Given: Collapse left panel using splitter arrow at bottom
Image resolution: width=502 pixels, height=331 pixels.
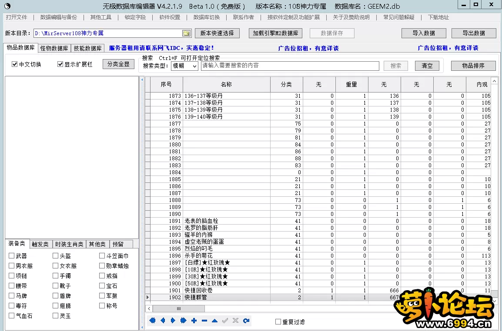Looking at the screenshot, I should pos(141,328).
